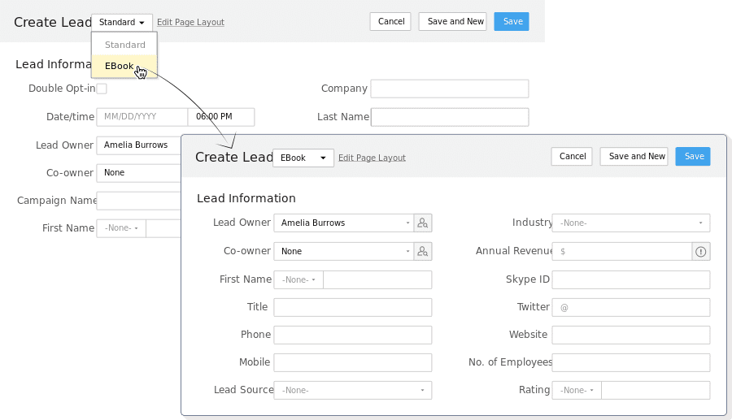Open Co-owner lookup icon in EBook form
Screen dimensions: 732x420
click(x=422, y=251)
